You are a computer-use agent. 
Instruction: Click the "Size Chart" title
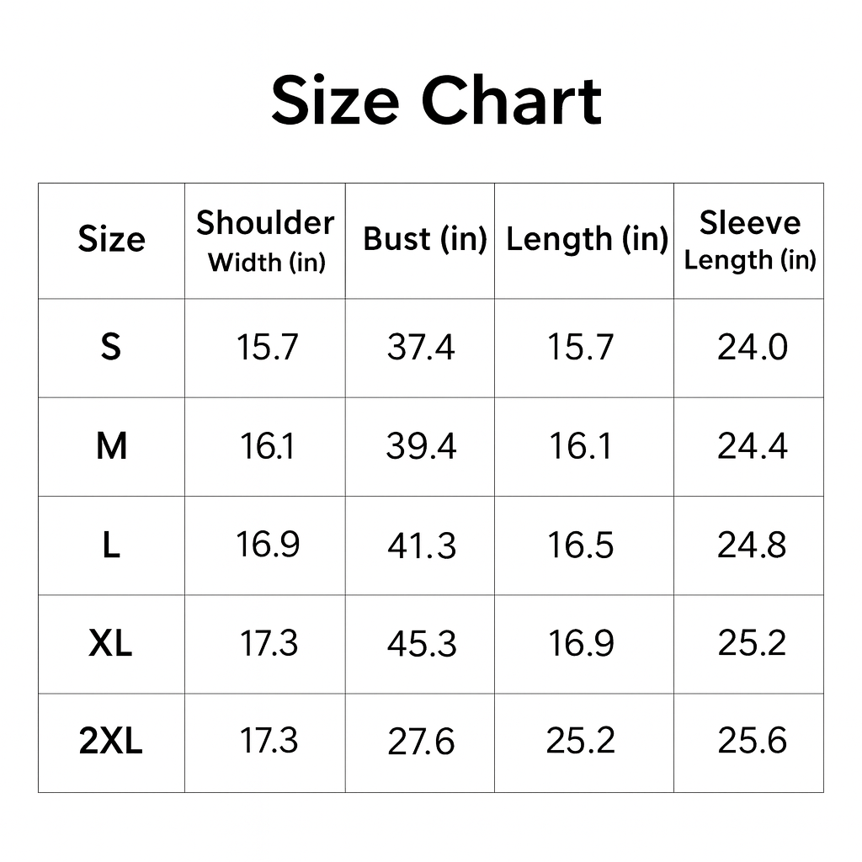tap(436, 101)
